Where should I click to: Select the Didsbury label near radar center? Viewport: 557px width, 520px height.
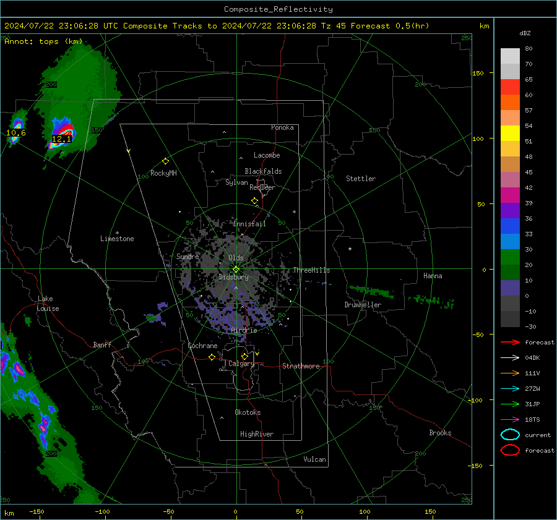(233, 277)
